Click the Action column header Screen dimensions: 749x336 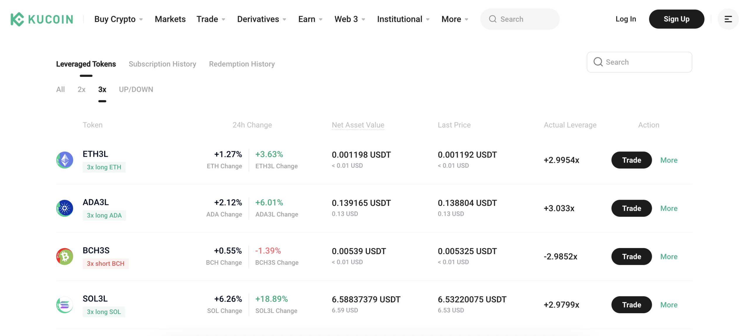(648, 125)
